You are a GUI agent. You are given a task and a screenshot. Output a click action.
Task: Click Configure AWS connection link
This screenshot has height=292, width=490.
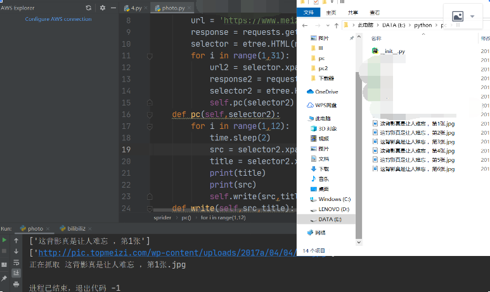(x=58, y=19)
